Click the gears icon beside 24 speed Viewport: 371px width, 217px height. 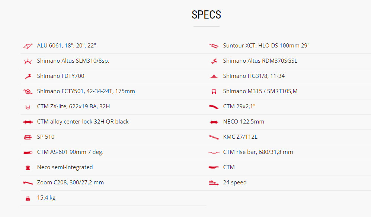(x=214, y=183)
